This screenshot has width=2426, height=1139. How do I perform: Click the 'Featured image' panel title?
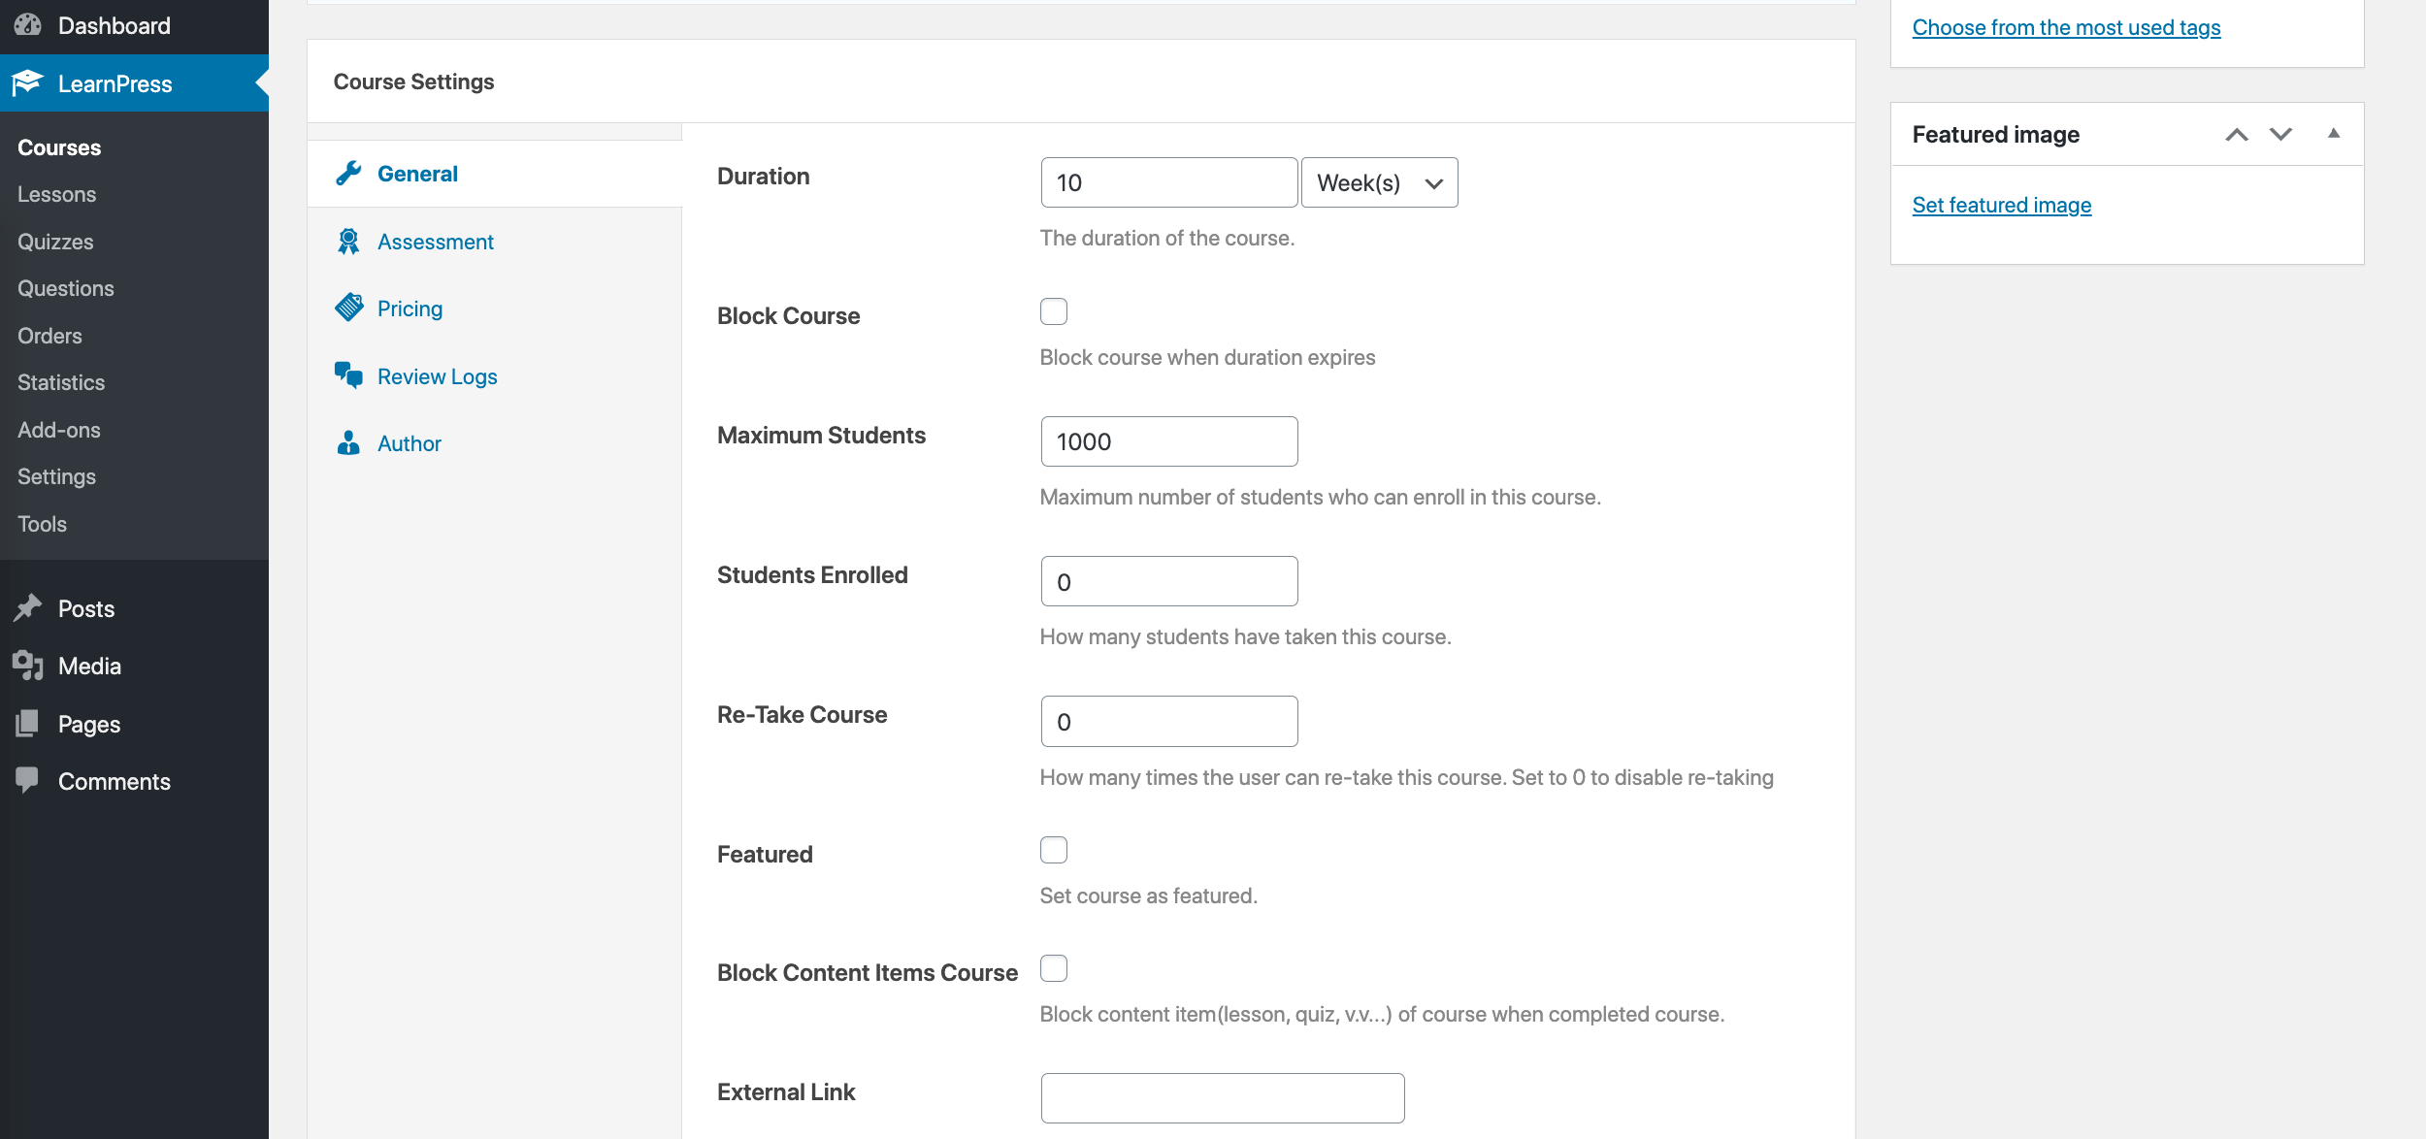(1996, 134)
